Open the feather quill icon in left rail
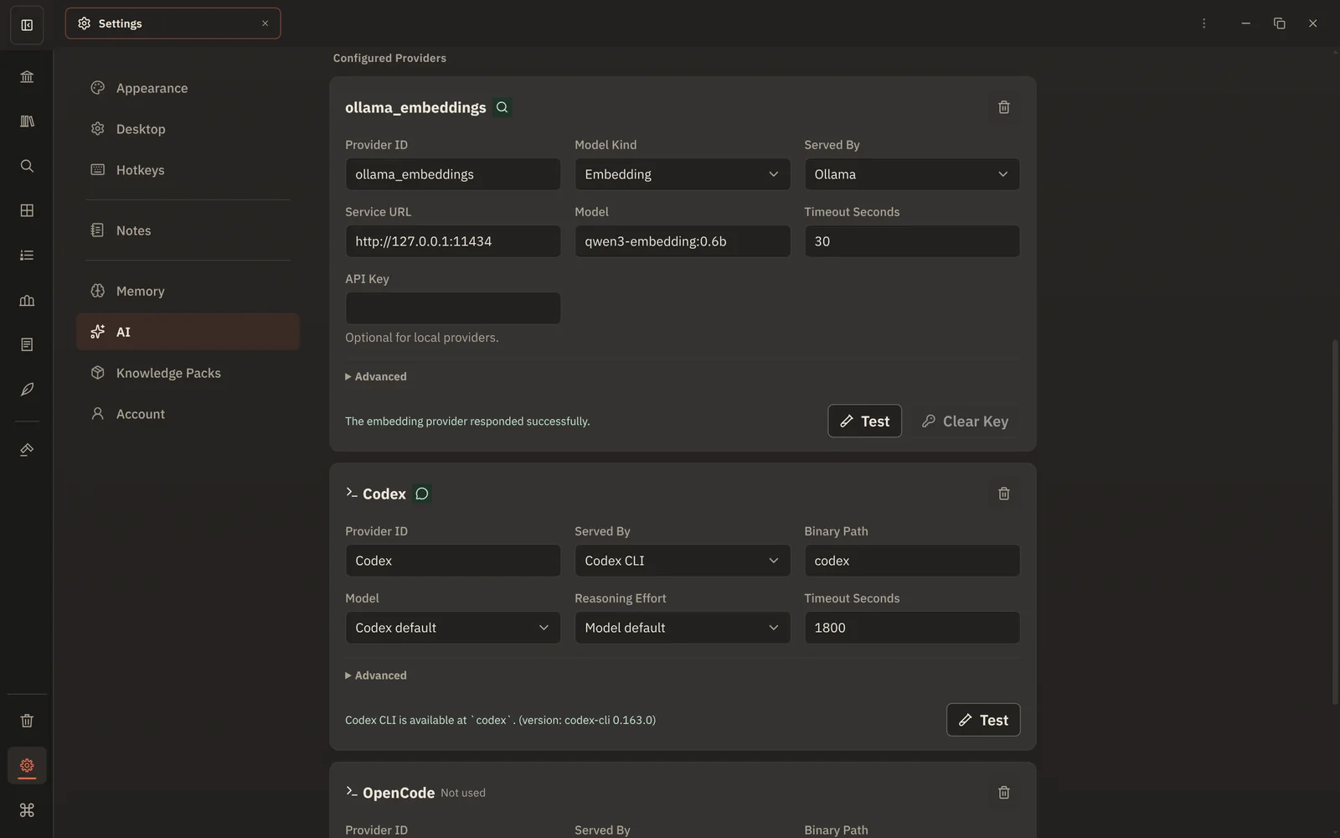The image size is (1340, 838). (x=27, y=390)
